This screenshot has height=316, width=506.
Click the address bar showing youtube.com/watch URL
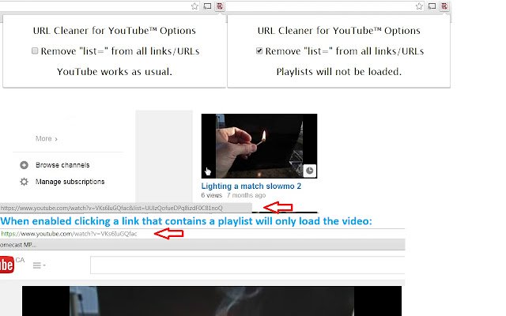tap(202, 234)
